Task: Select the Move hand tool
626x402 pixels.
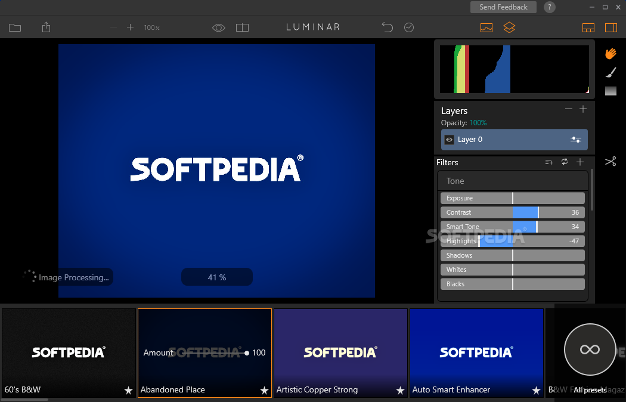Action: click(x=610, y=54)
